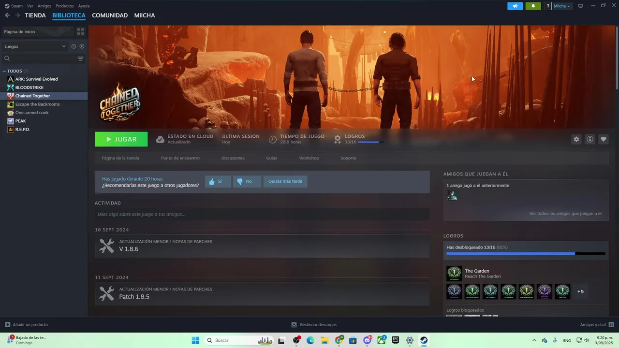Screen dimensions: 619x348
Task: Open Punto de encuentro tab
Action: point(180,158)
